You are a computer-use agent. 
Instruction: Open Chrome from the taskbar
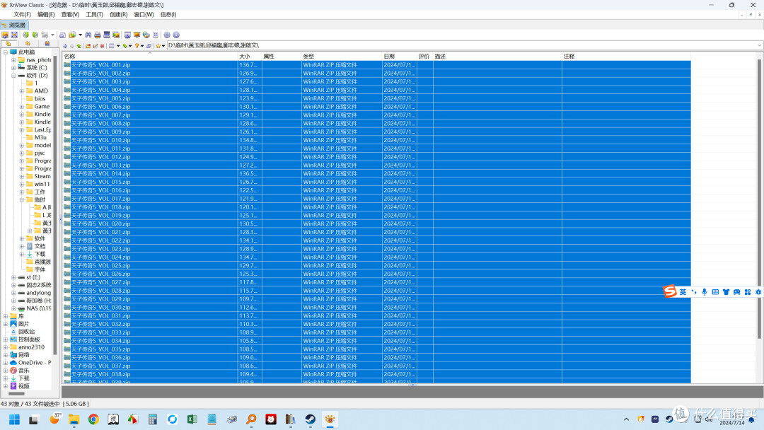click(x=93, y=419)
